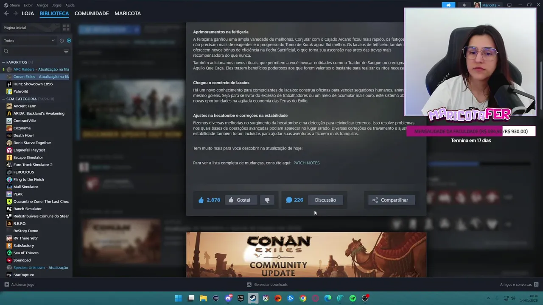
Task: Open the EA app taskbar icon
Action: [x=278, y=298]
